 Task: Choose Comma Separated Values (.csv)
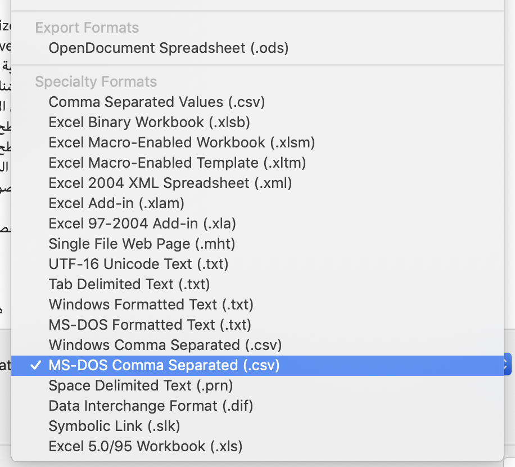click(x=157, y=102)
